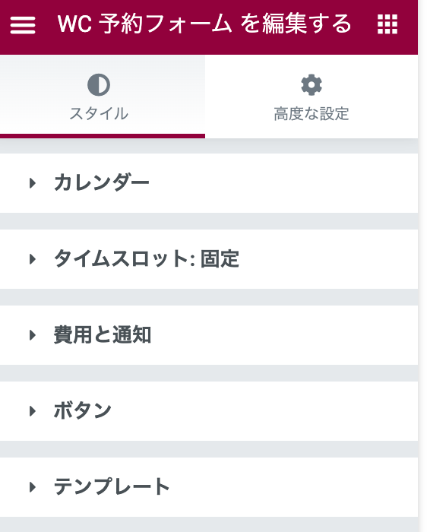The width and height of the screenshot is (427, 532).
Task: Open the 費用と通知 section title
Action: pyautogui.click(x=103, y=334)
